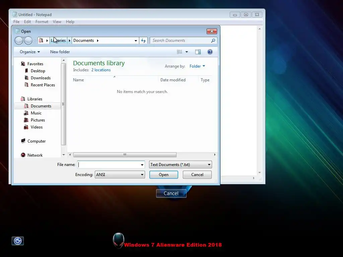
Task: Click the Favorites star icon in sidebar
Action: [x=23, y=64]
